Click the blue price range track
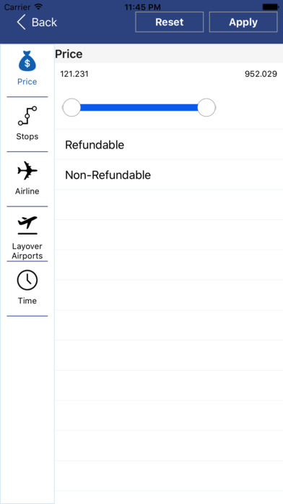This screenshot has height=504, width=283. [x=139, y=107]
